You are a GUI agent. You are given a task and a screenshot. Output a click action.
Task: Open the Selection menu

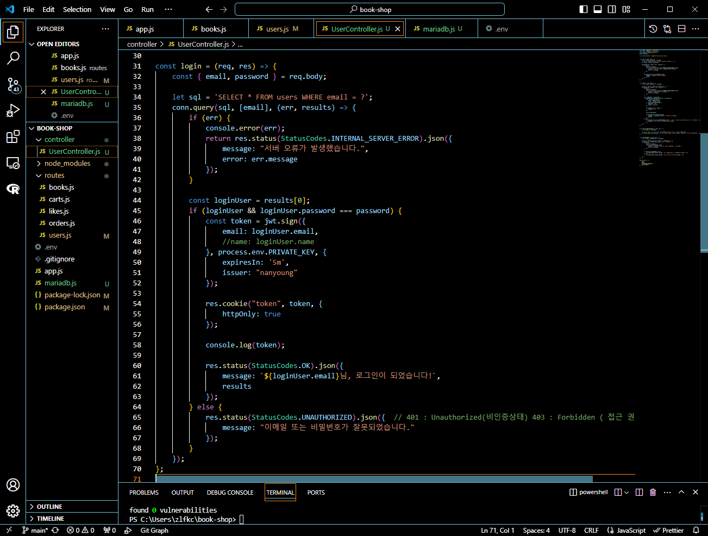click(x=77, y=9)
